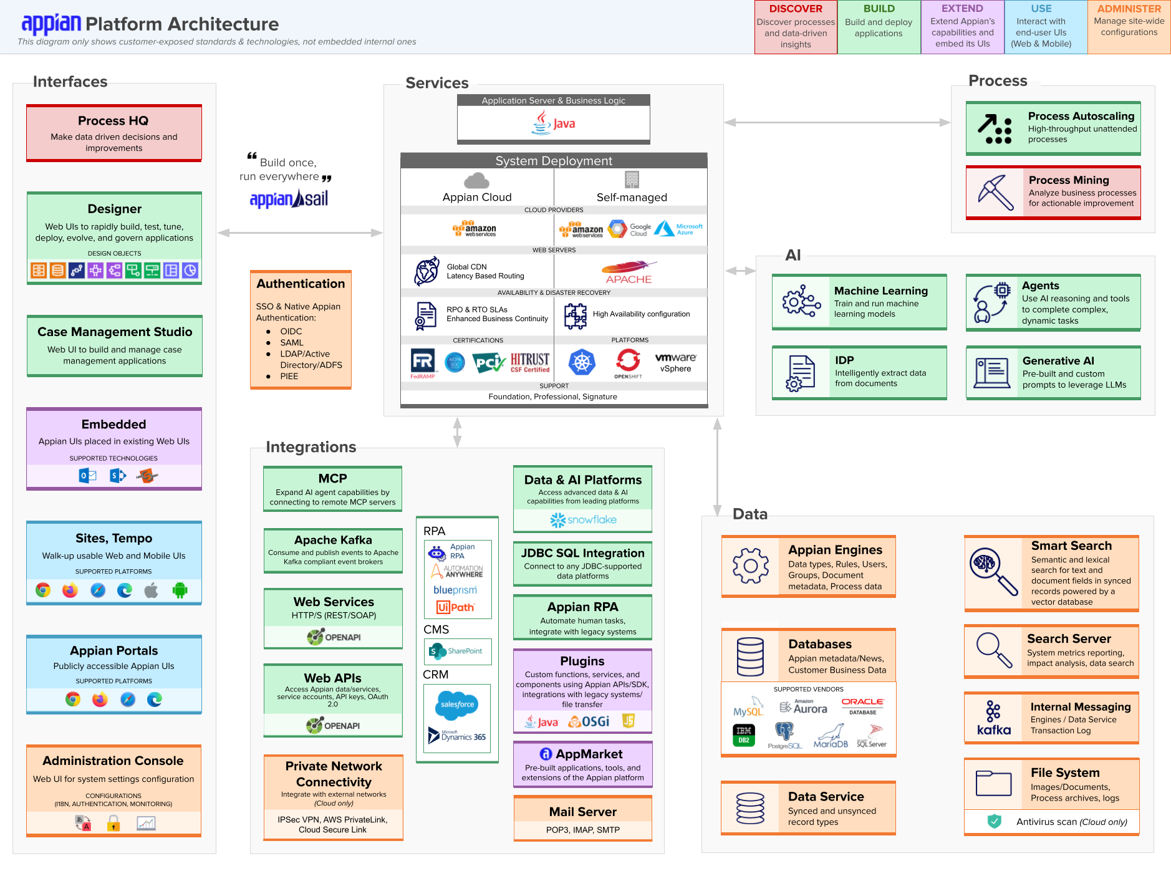1171x871 pixels.
Task: Open the AppMarket card
Action: [583, 764]
